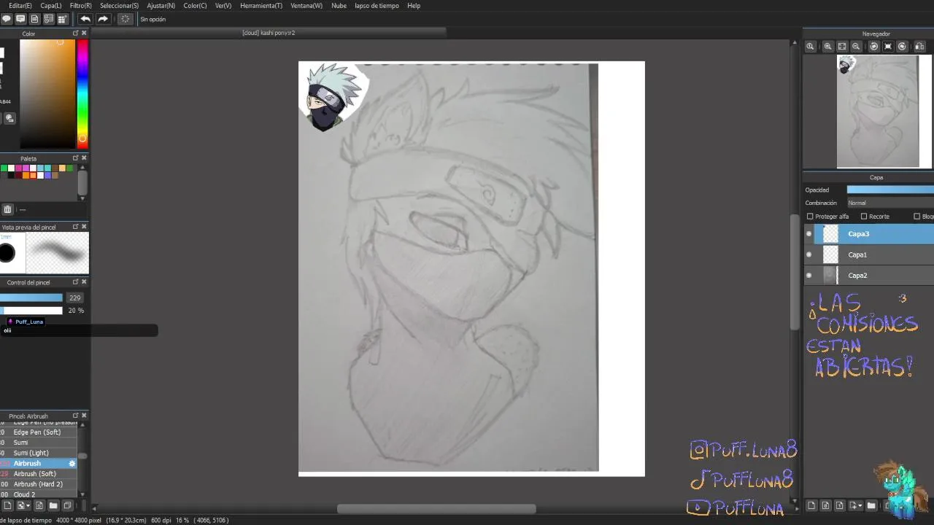Undock the Control del pincel panel
The image size is (934, 525).
pos(75,282)
